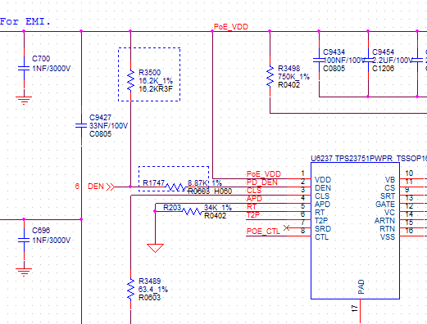Viewport: 427px width, 324px height.
Task: Click the CTL pin name on U6237
Action: pyautogui.click(x=321, y=237)
